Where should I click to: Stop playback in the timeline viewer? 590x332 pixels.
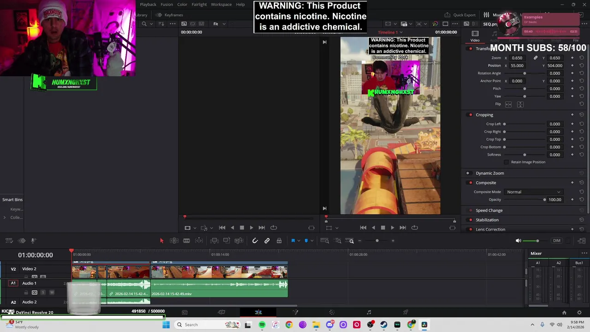coord(383,228)
